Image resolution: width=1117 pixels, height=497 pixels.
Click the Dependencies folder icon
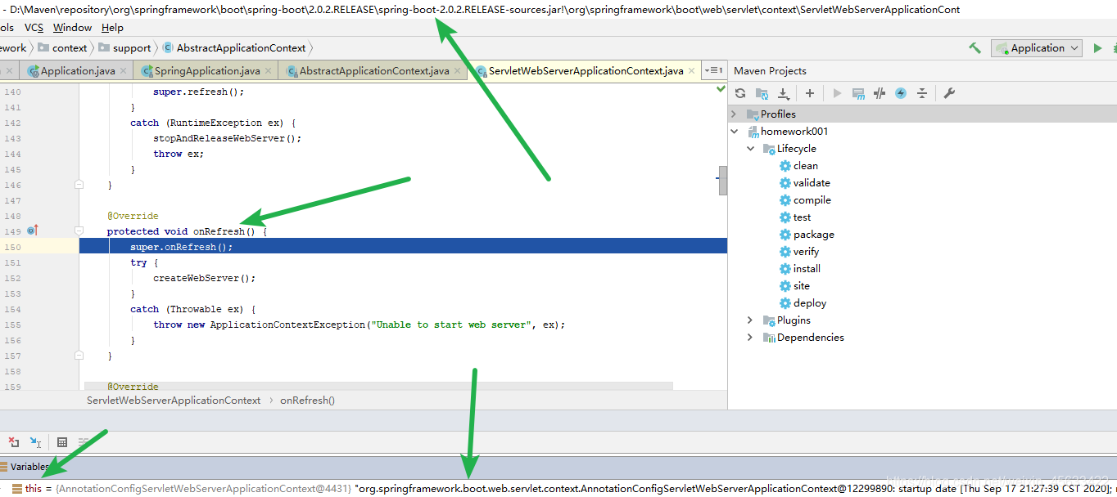pyautogui.click(x=769, y=338)
